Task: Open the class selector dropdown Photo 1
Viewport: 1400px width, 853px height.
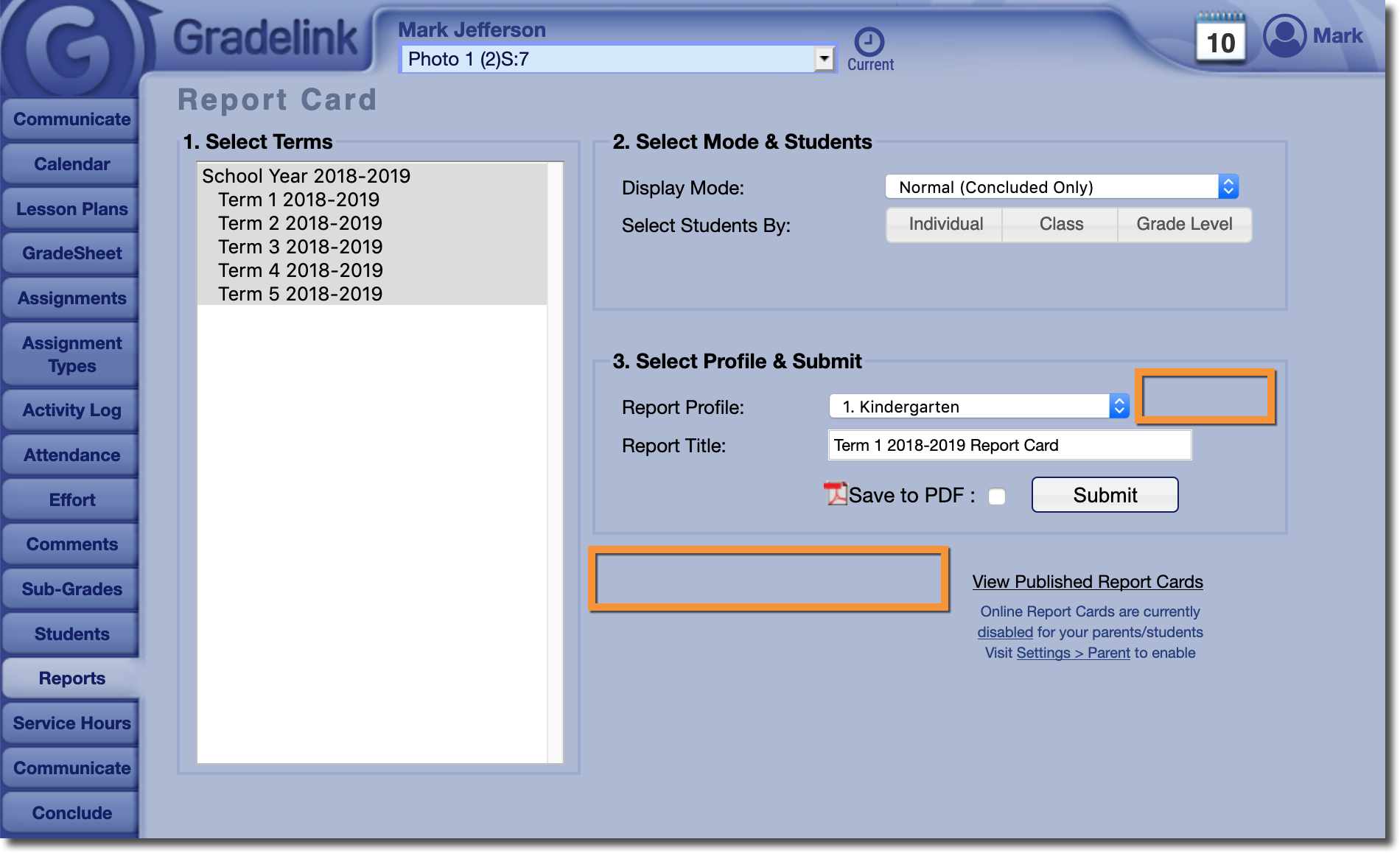Action: pyautogui.click(x=617, y=59)
